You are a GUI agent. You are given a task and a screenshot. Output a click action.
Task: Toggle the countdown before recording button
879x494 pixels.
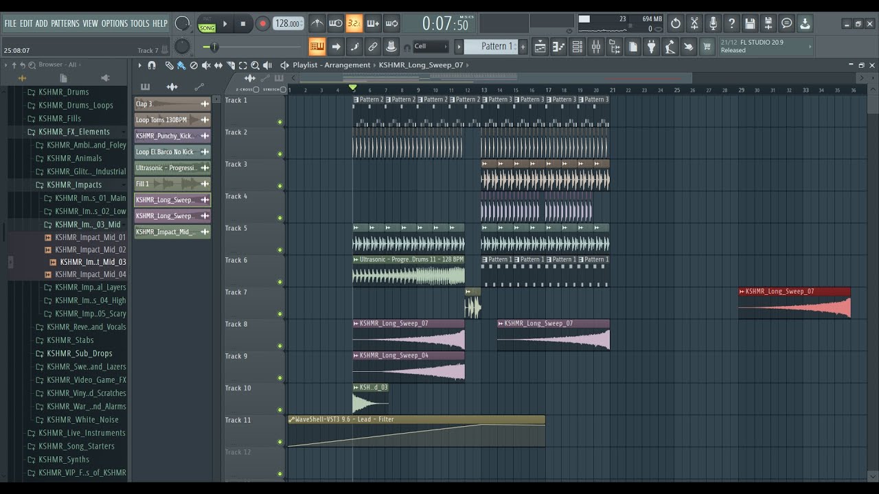354,23
